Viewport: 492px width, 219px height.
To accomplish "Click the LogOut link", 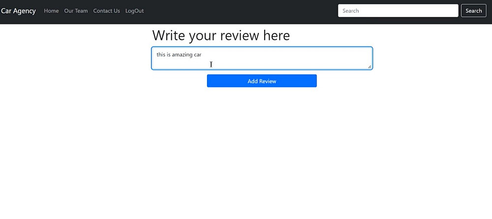I will [x=134, y=11].
